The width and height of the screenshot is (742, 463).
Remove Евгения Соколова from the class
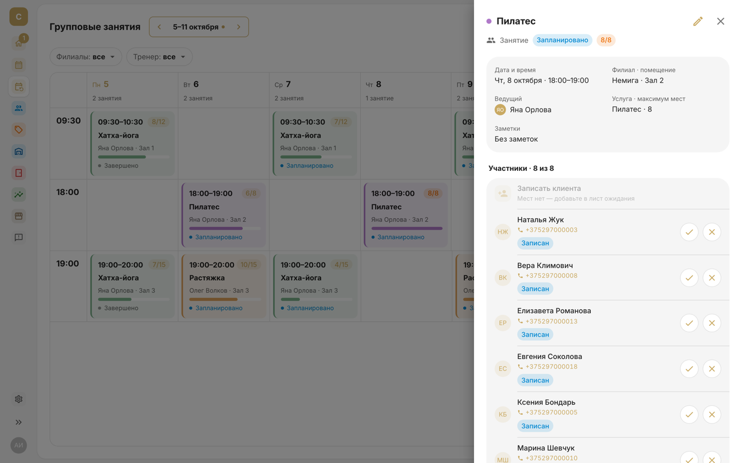tap(712, 369)
